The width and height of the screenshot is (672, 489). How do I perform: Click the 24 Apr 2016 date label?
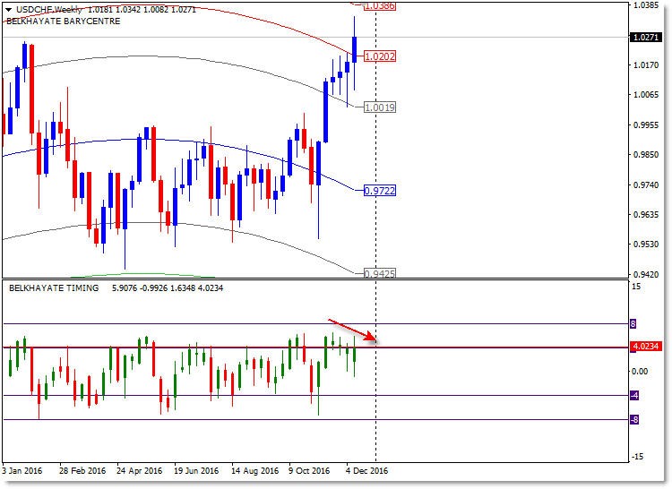pos(139,470)
